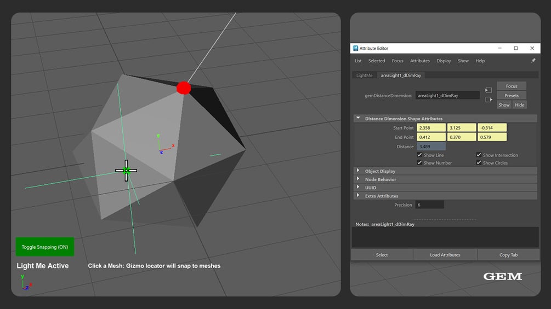
Task: Open the Help menu
Action: 480,61
